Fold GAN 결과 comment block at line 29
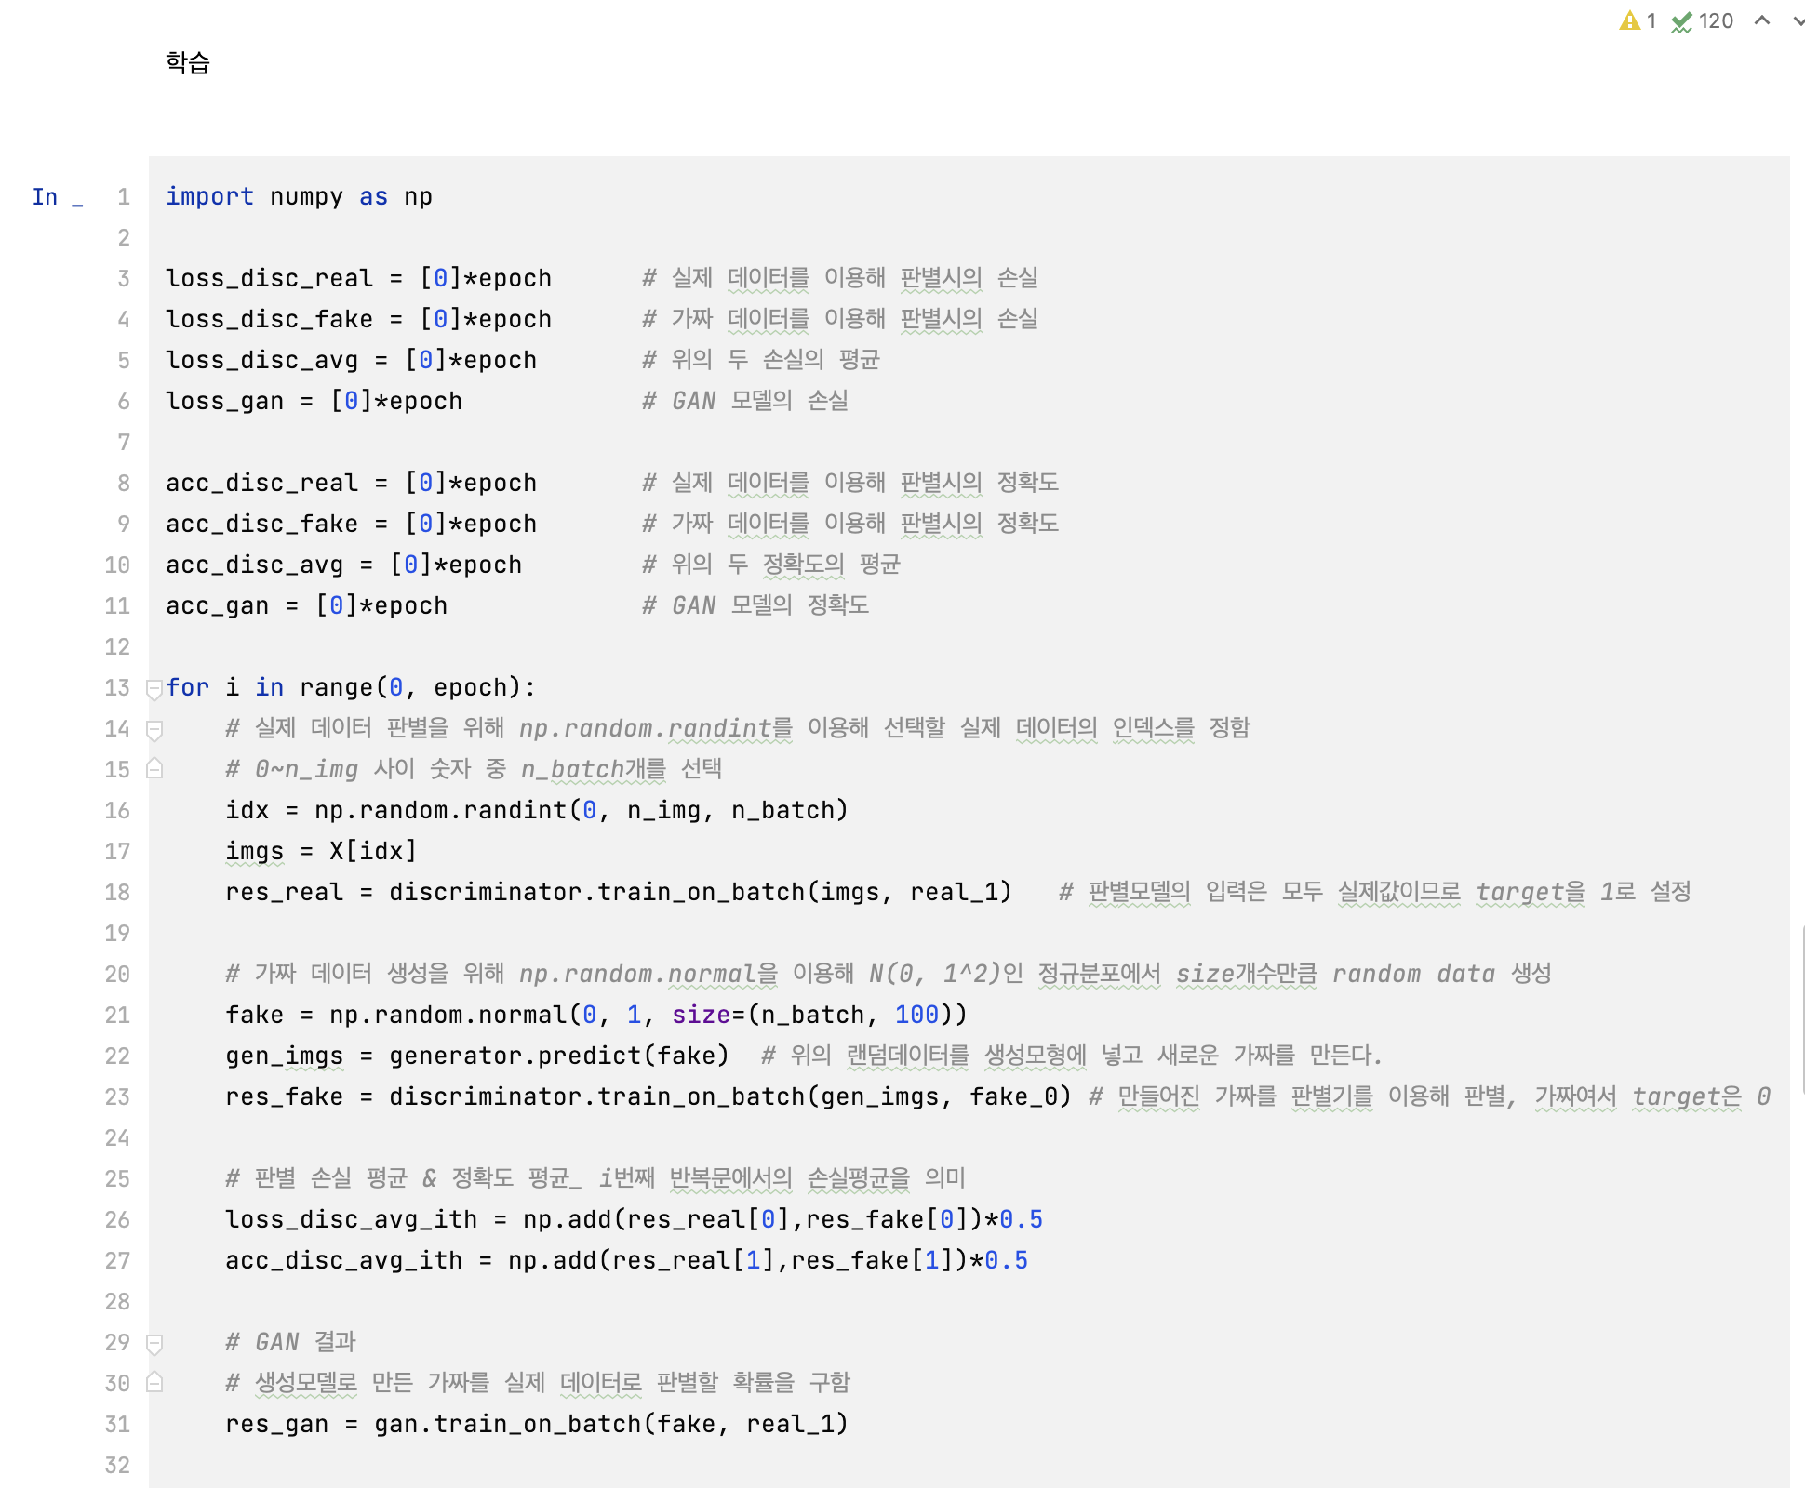The width and height of the screenshot is (1805, 1488). click(x=154, y=1343)
